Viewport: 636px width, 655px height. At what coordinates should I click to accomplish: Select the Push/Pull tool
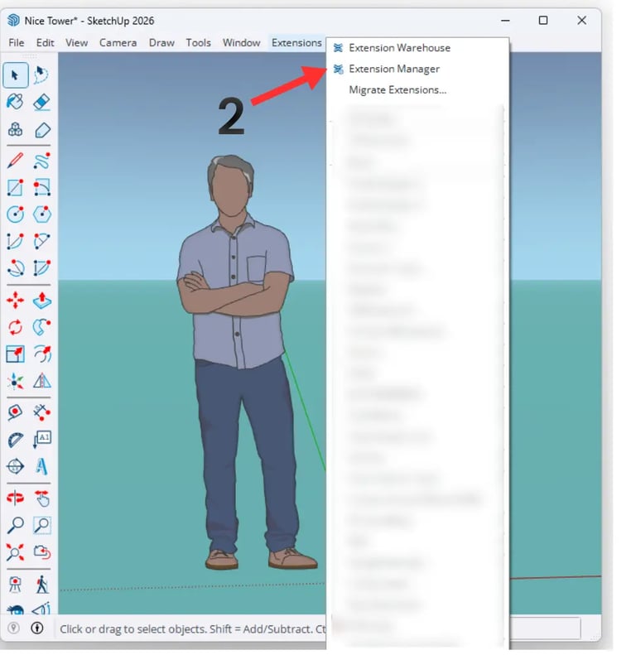point(41,301)
